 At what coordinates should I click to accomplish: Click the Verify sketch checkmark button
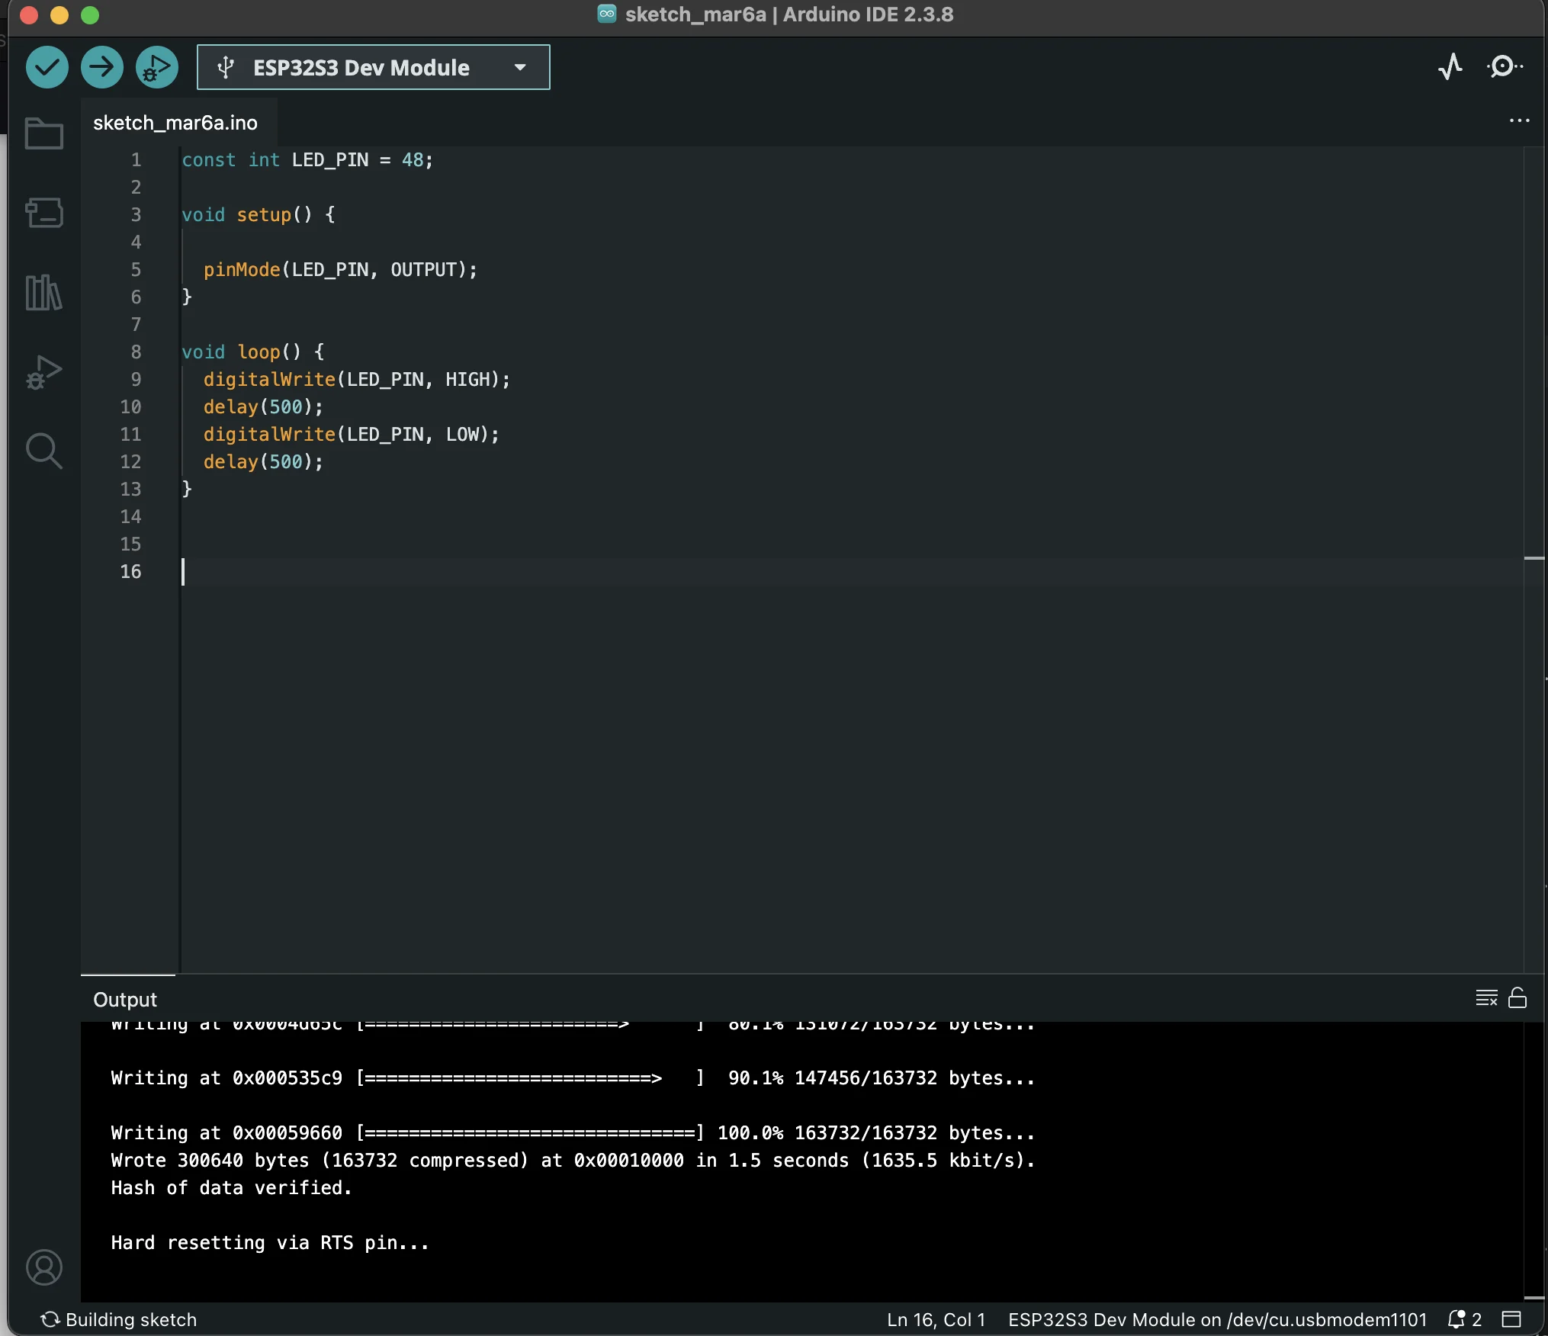[x=47, y=67]
